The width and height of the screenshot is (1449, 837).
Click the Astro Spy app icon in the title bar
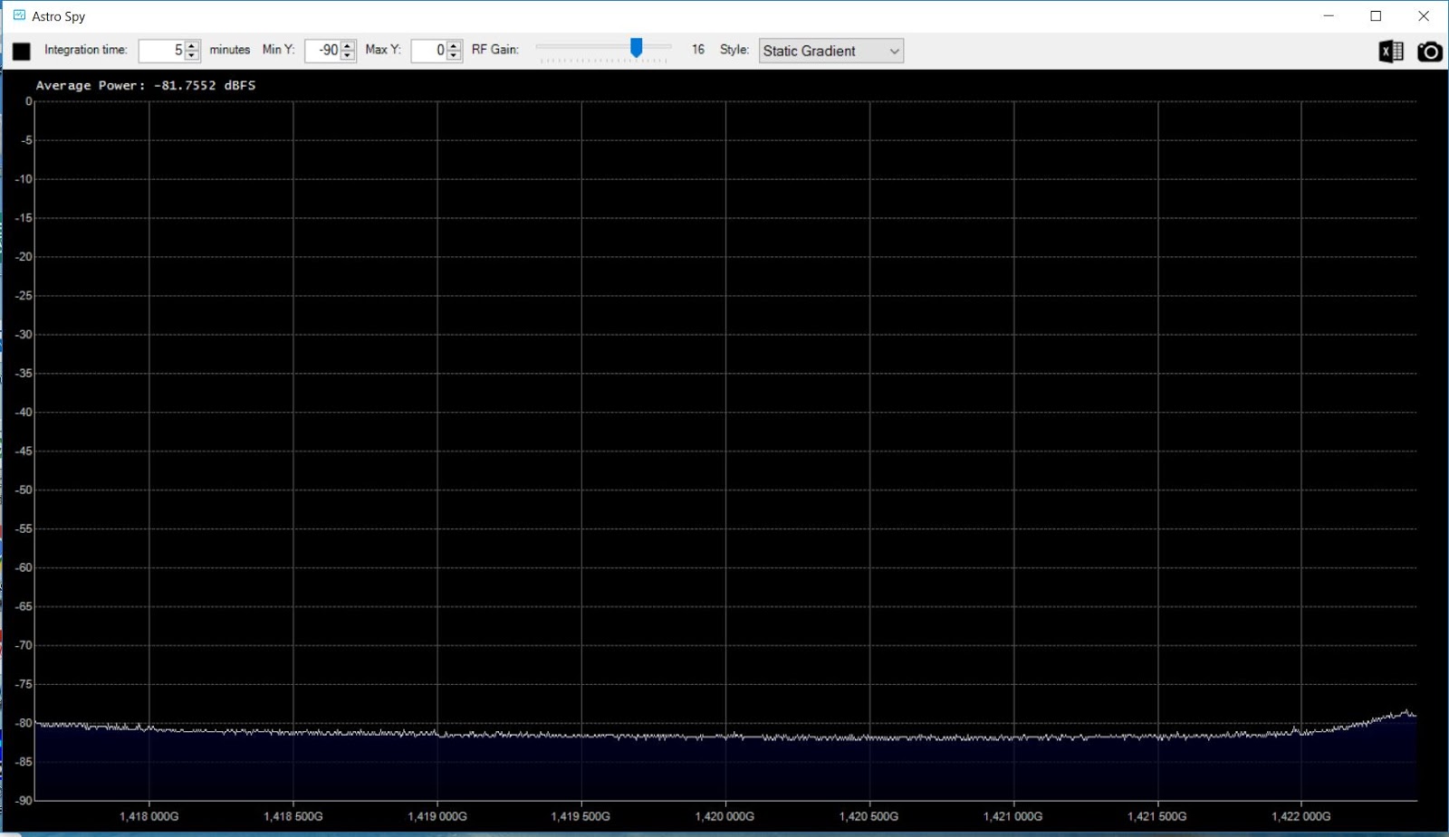pyautogui.click(x=19, y=15)
